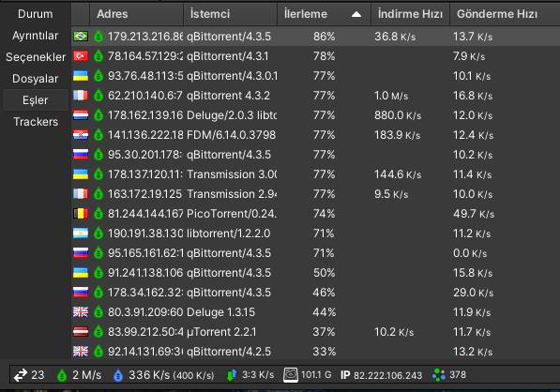Click the free disk space icon

coord(291,375)
